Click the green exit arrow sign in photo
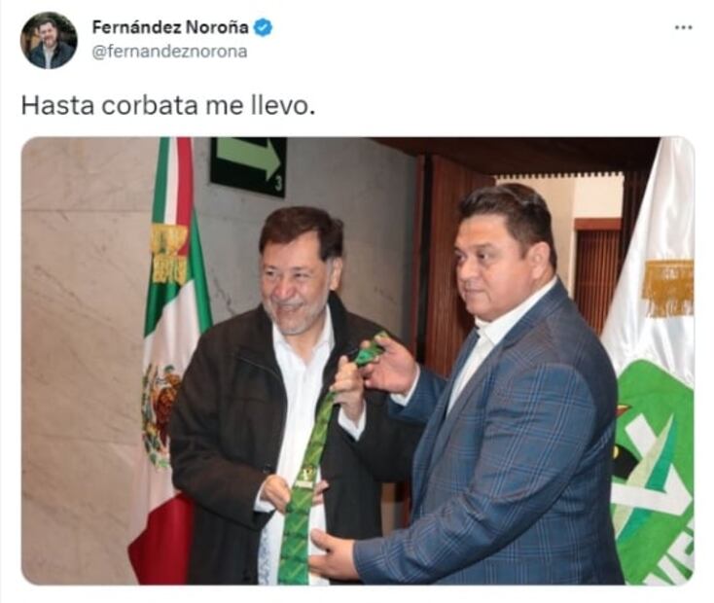The height and width of the screenshot is (603, 714). [x=249, y=165]
